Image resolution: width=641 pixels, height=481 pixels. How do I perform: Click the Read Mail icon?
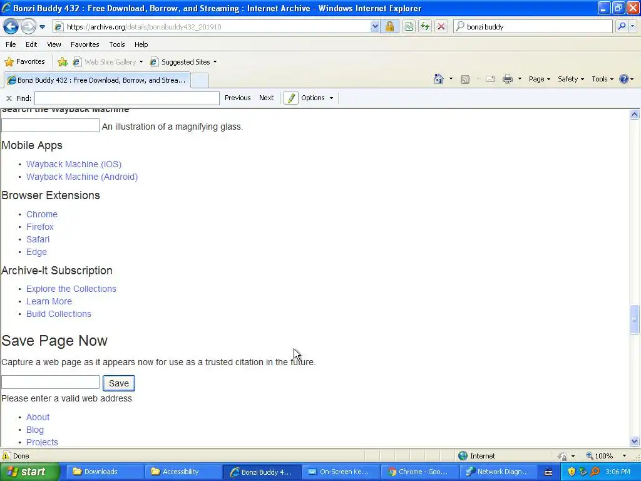tap(490, 79)
